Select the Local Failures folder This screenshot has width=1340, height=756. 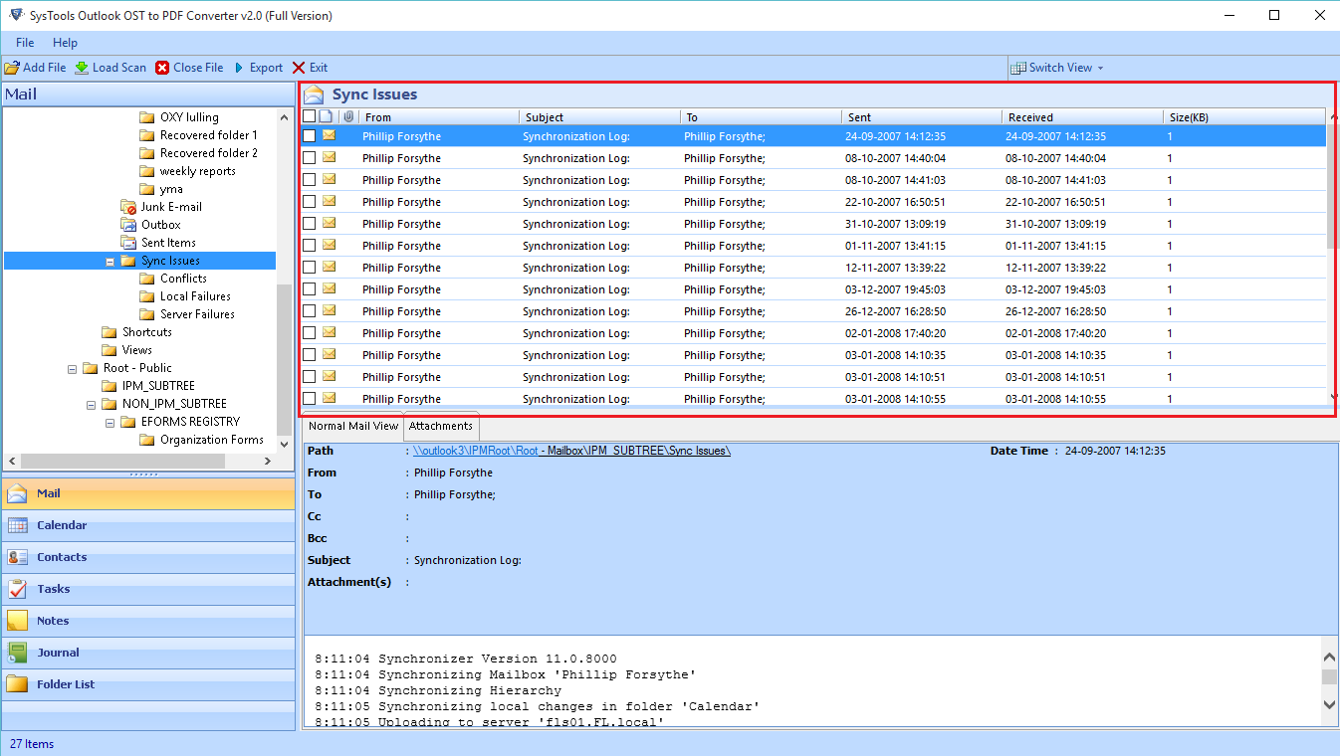coord(195,296)
